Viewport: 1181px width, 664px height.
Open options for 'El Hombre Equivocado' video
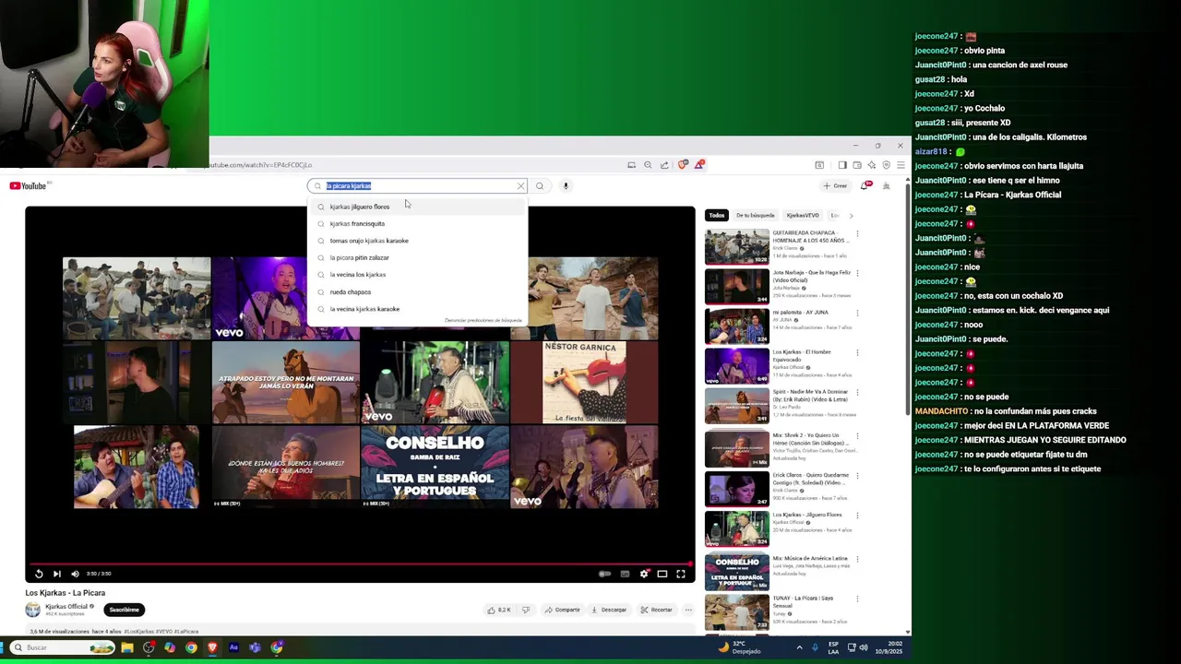coord(857,354)
